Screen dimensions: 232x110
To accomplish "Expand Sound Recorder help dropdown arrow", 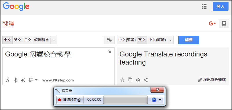I will point(160,100).
